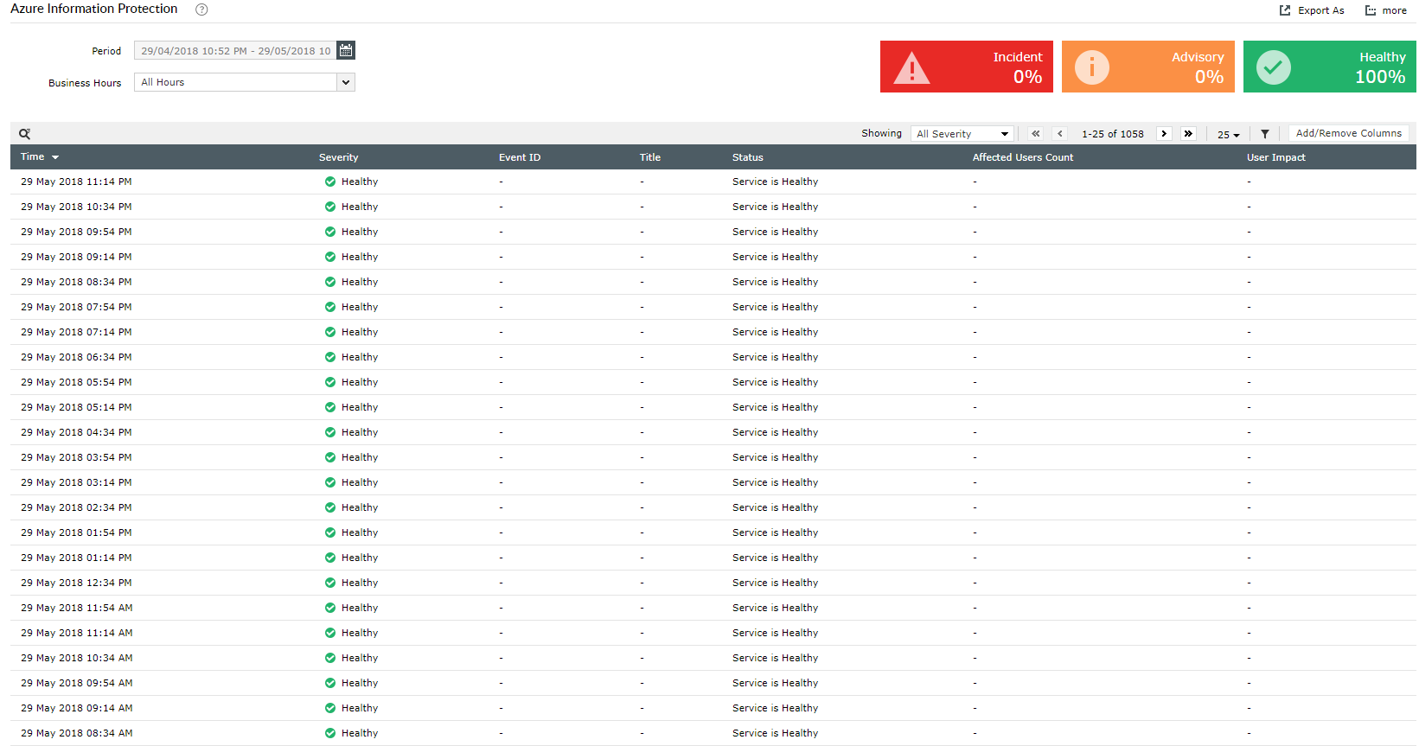
Task: Click Healthy status icon for 05:14 PM row
Action: (x=330, y=407)
